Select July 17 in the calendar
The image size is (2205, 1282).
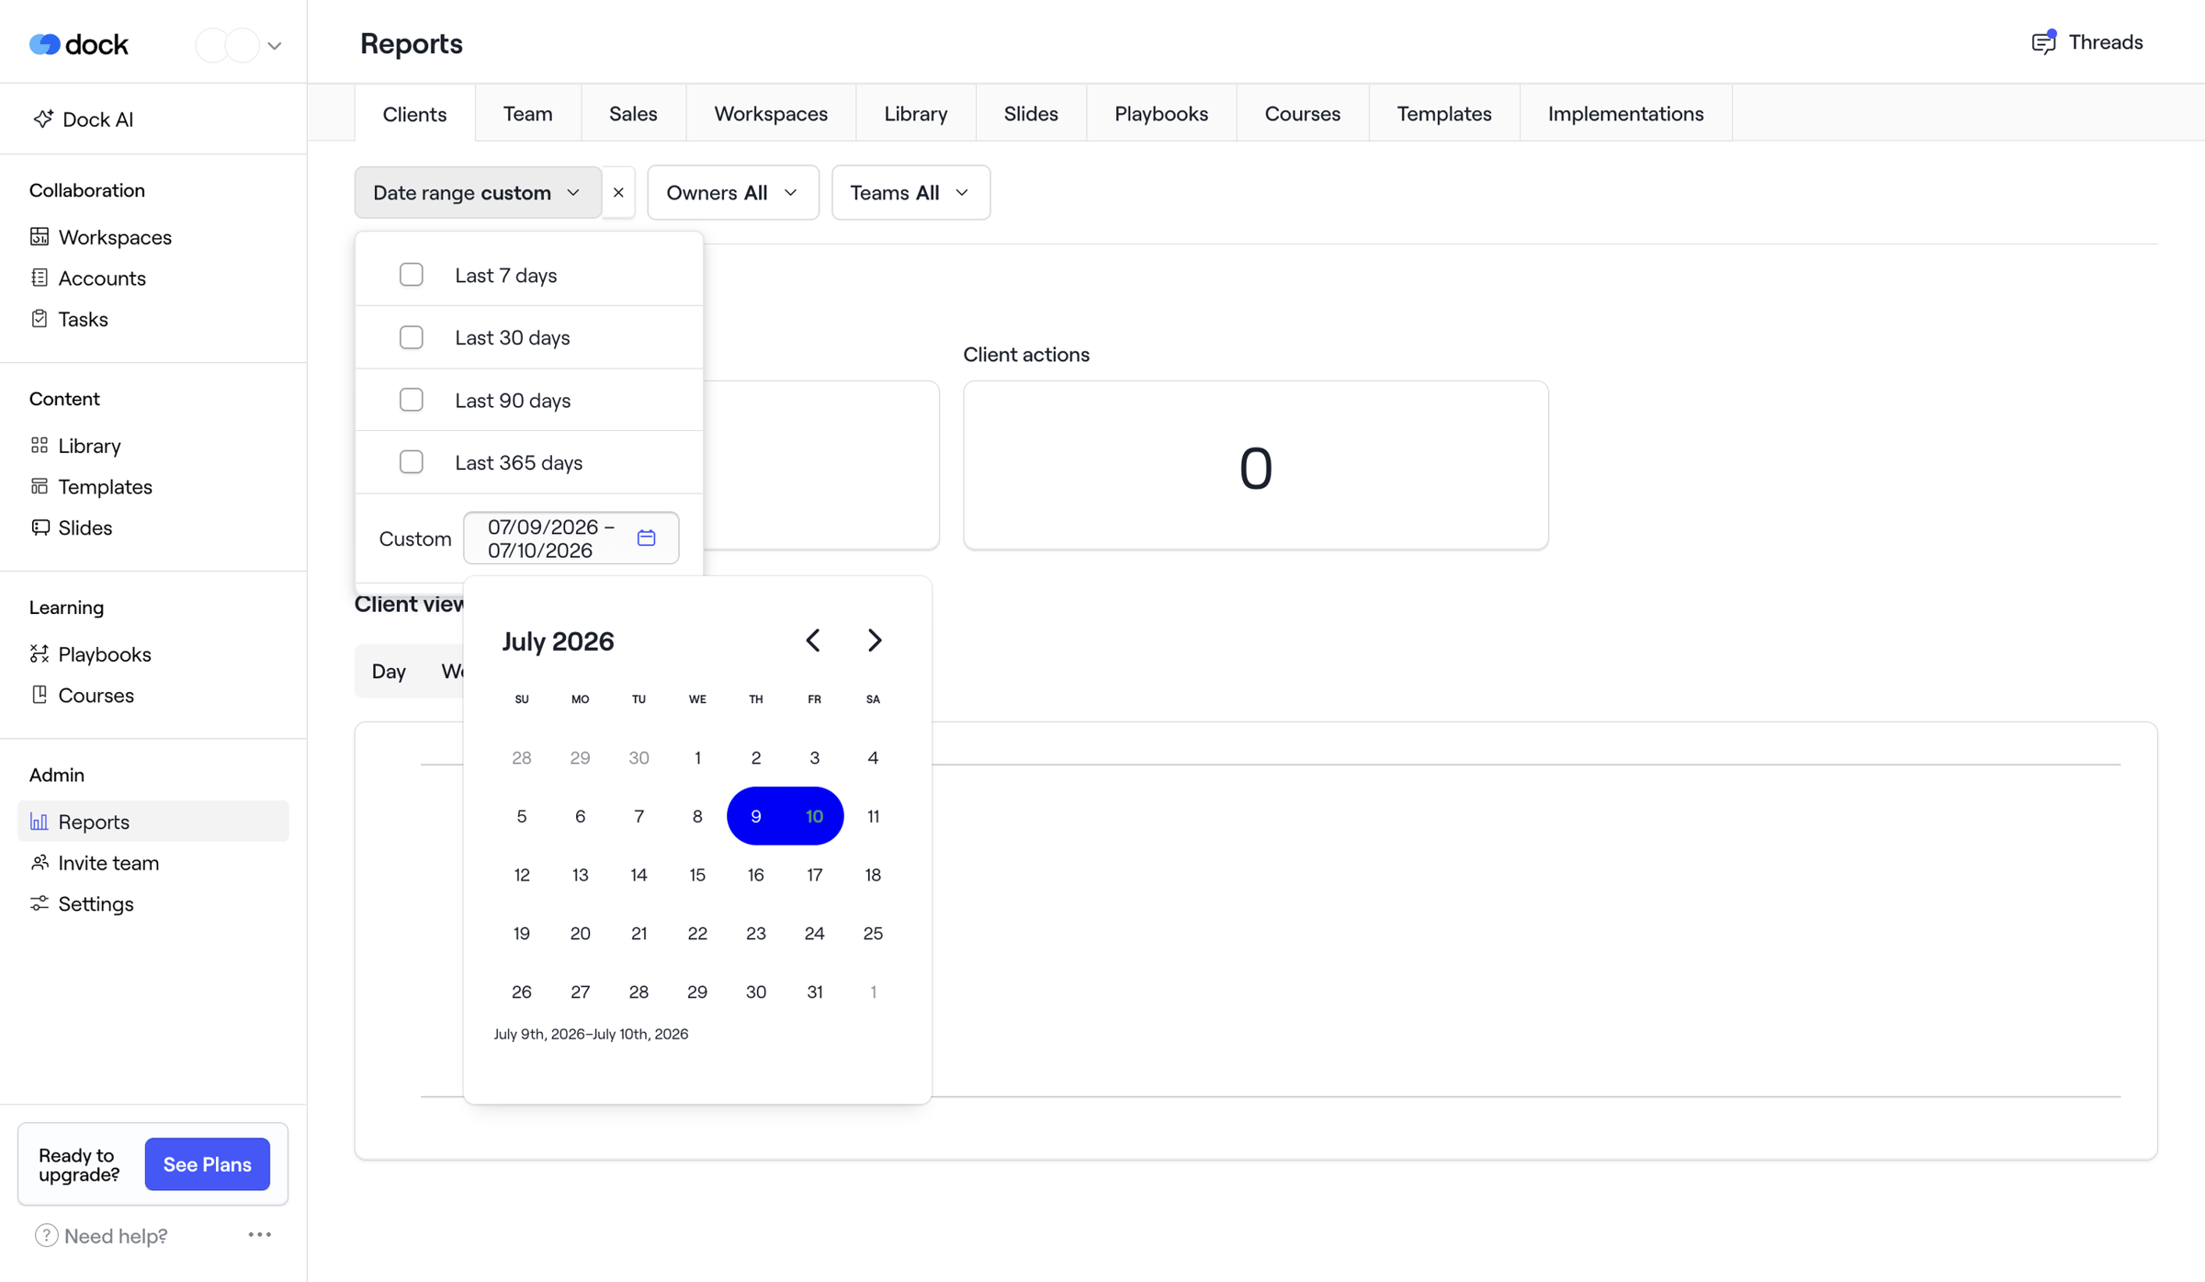point(814,876)
